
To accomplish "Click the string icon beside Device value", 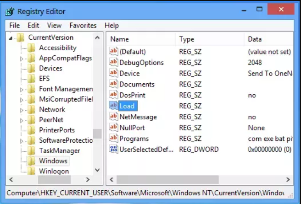I will 113,73.
